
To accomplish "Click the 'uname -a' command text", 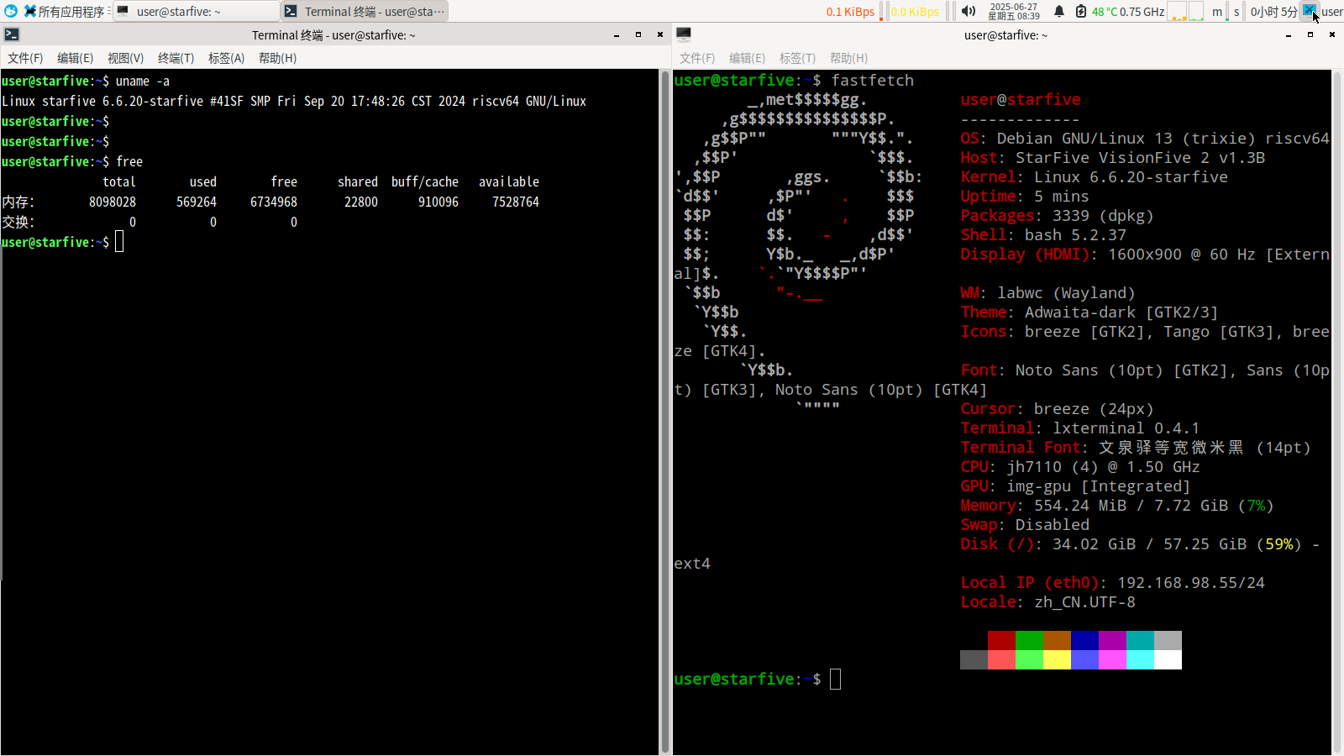I will pyautogui.click(x=143, y=81).
